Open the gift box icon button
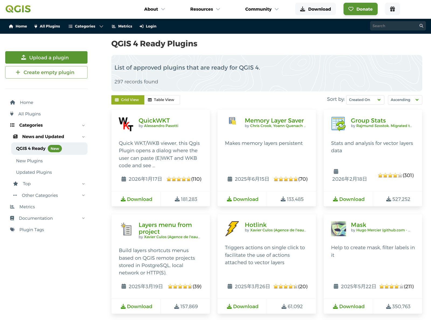Screen dimensions: 431x320 click(x=392, y=9)
